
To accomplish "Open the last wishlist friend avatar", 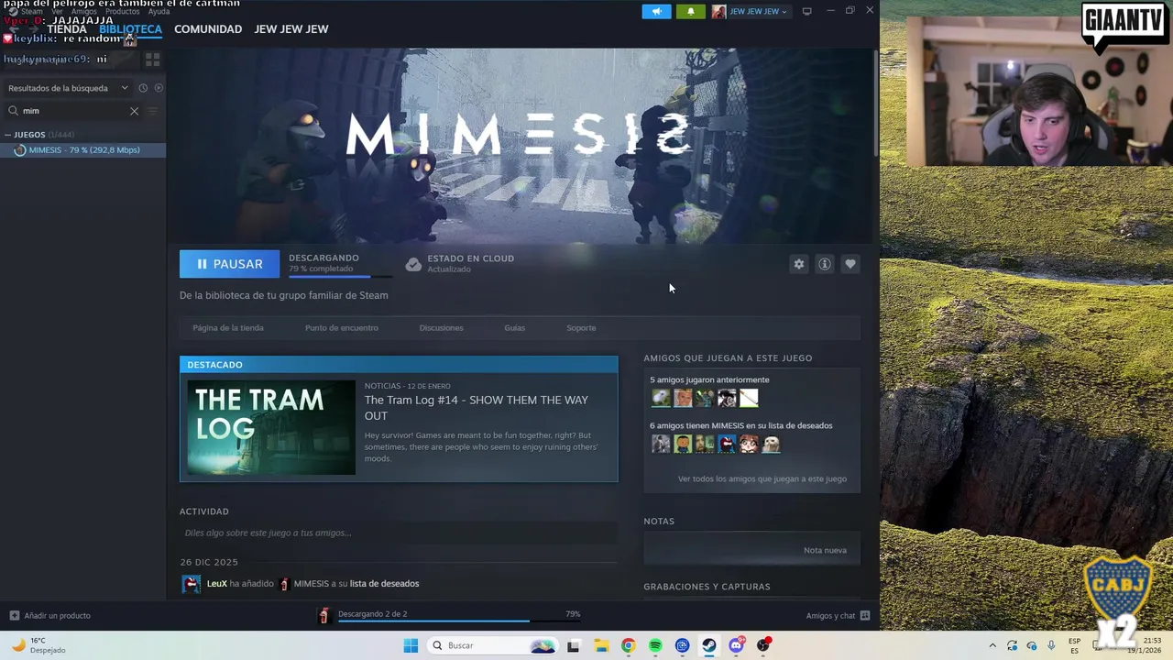I will click(771, 444).
